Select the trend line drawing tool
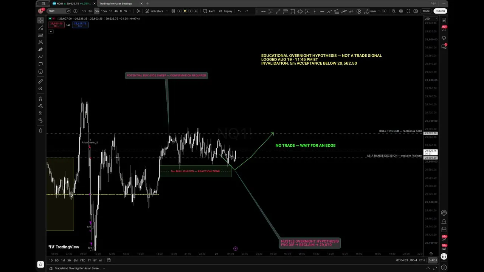The image size is (484, 272). (x=40, y=28)
